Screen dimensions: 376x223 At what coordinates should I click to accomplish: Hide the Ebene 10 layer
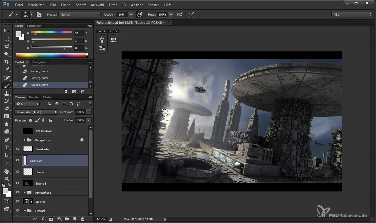click(18, 161)
